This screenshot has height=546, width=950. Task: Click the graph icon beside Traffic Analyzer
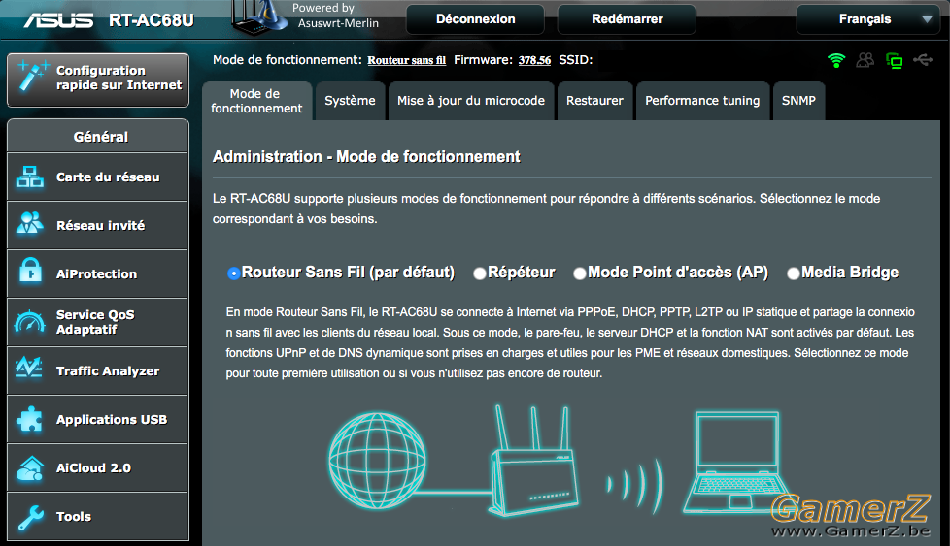29,368
